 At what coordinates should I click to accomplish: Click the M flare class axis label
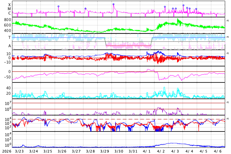click(x=9, y=9)
